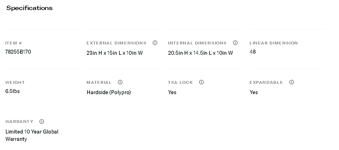This screenshot has width=339, height=150.
Task: Click the Internal Dimensions info icon
Action: (235, 43)
